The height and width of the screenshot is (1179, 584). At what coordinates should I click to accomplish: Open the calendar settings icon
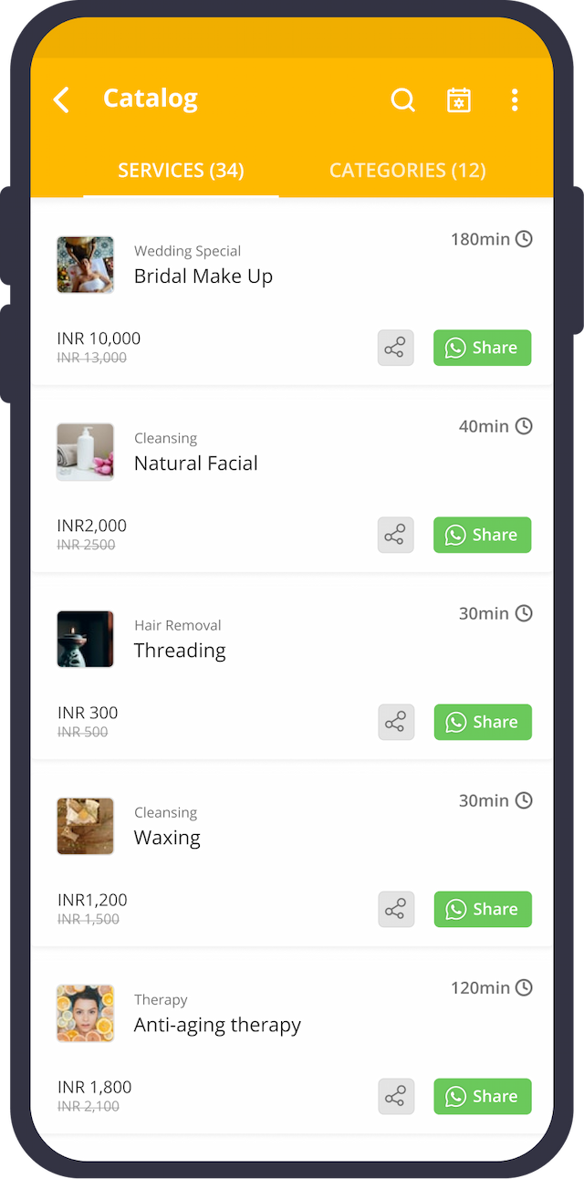459,99
